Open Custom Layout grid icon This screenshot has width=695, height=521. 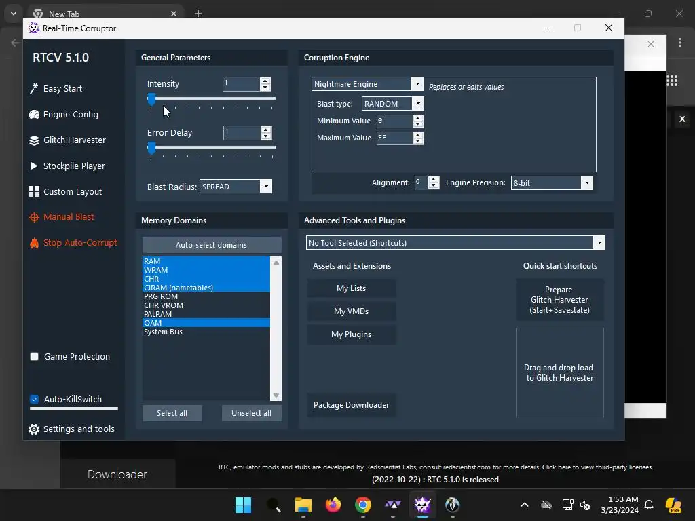click(x=34, y=191)
